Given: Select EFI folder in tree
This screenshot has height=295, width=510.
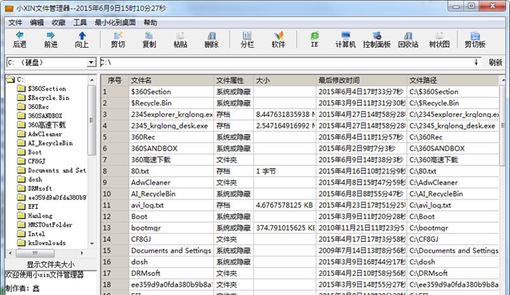Looking at the screenshot, I should coord(33,206).
